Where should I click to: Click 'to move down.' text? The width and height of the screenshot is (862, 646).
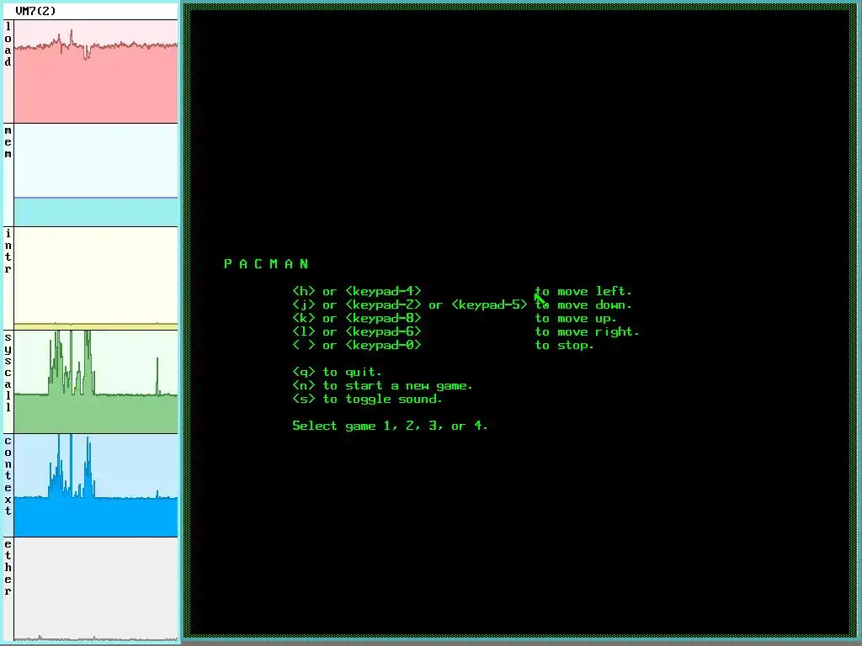(583, 304)
